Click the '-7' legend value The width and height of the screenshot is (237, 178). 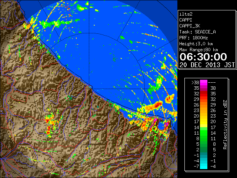click(197, 166)
